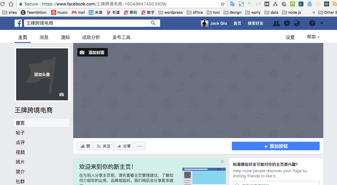
Task: Open mail Gmail bookmark
Action: pos(78,12)
